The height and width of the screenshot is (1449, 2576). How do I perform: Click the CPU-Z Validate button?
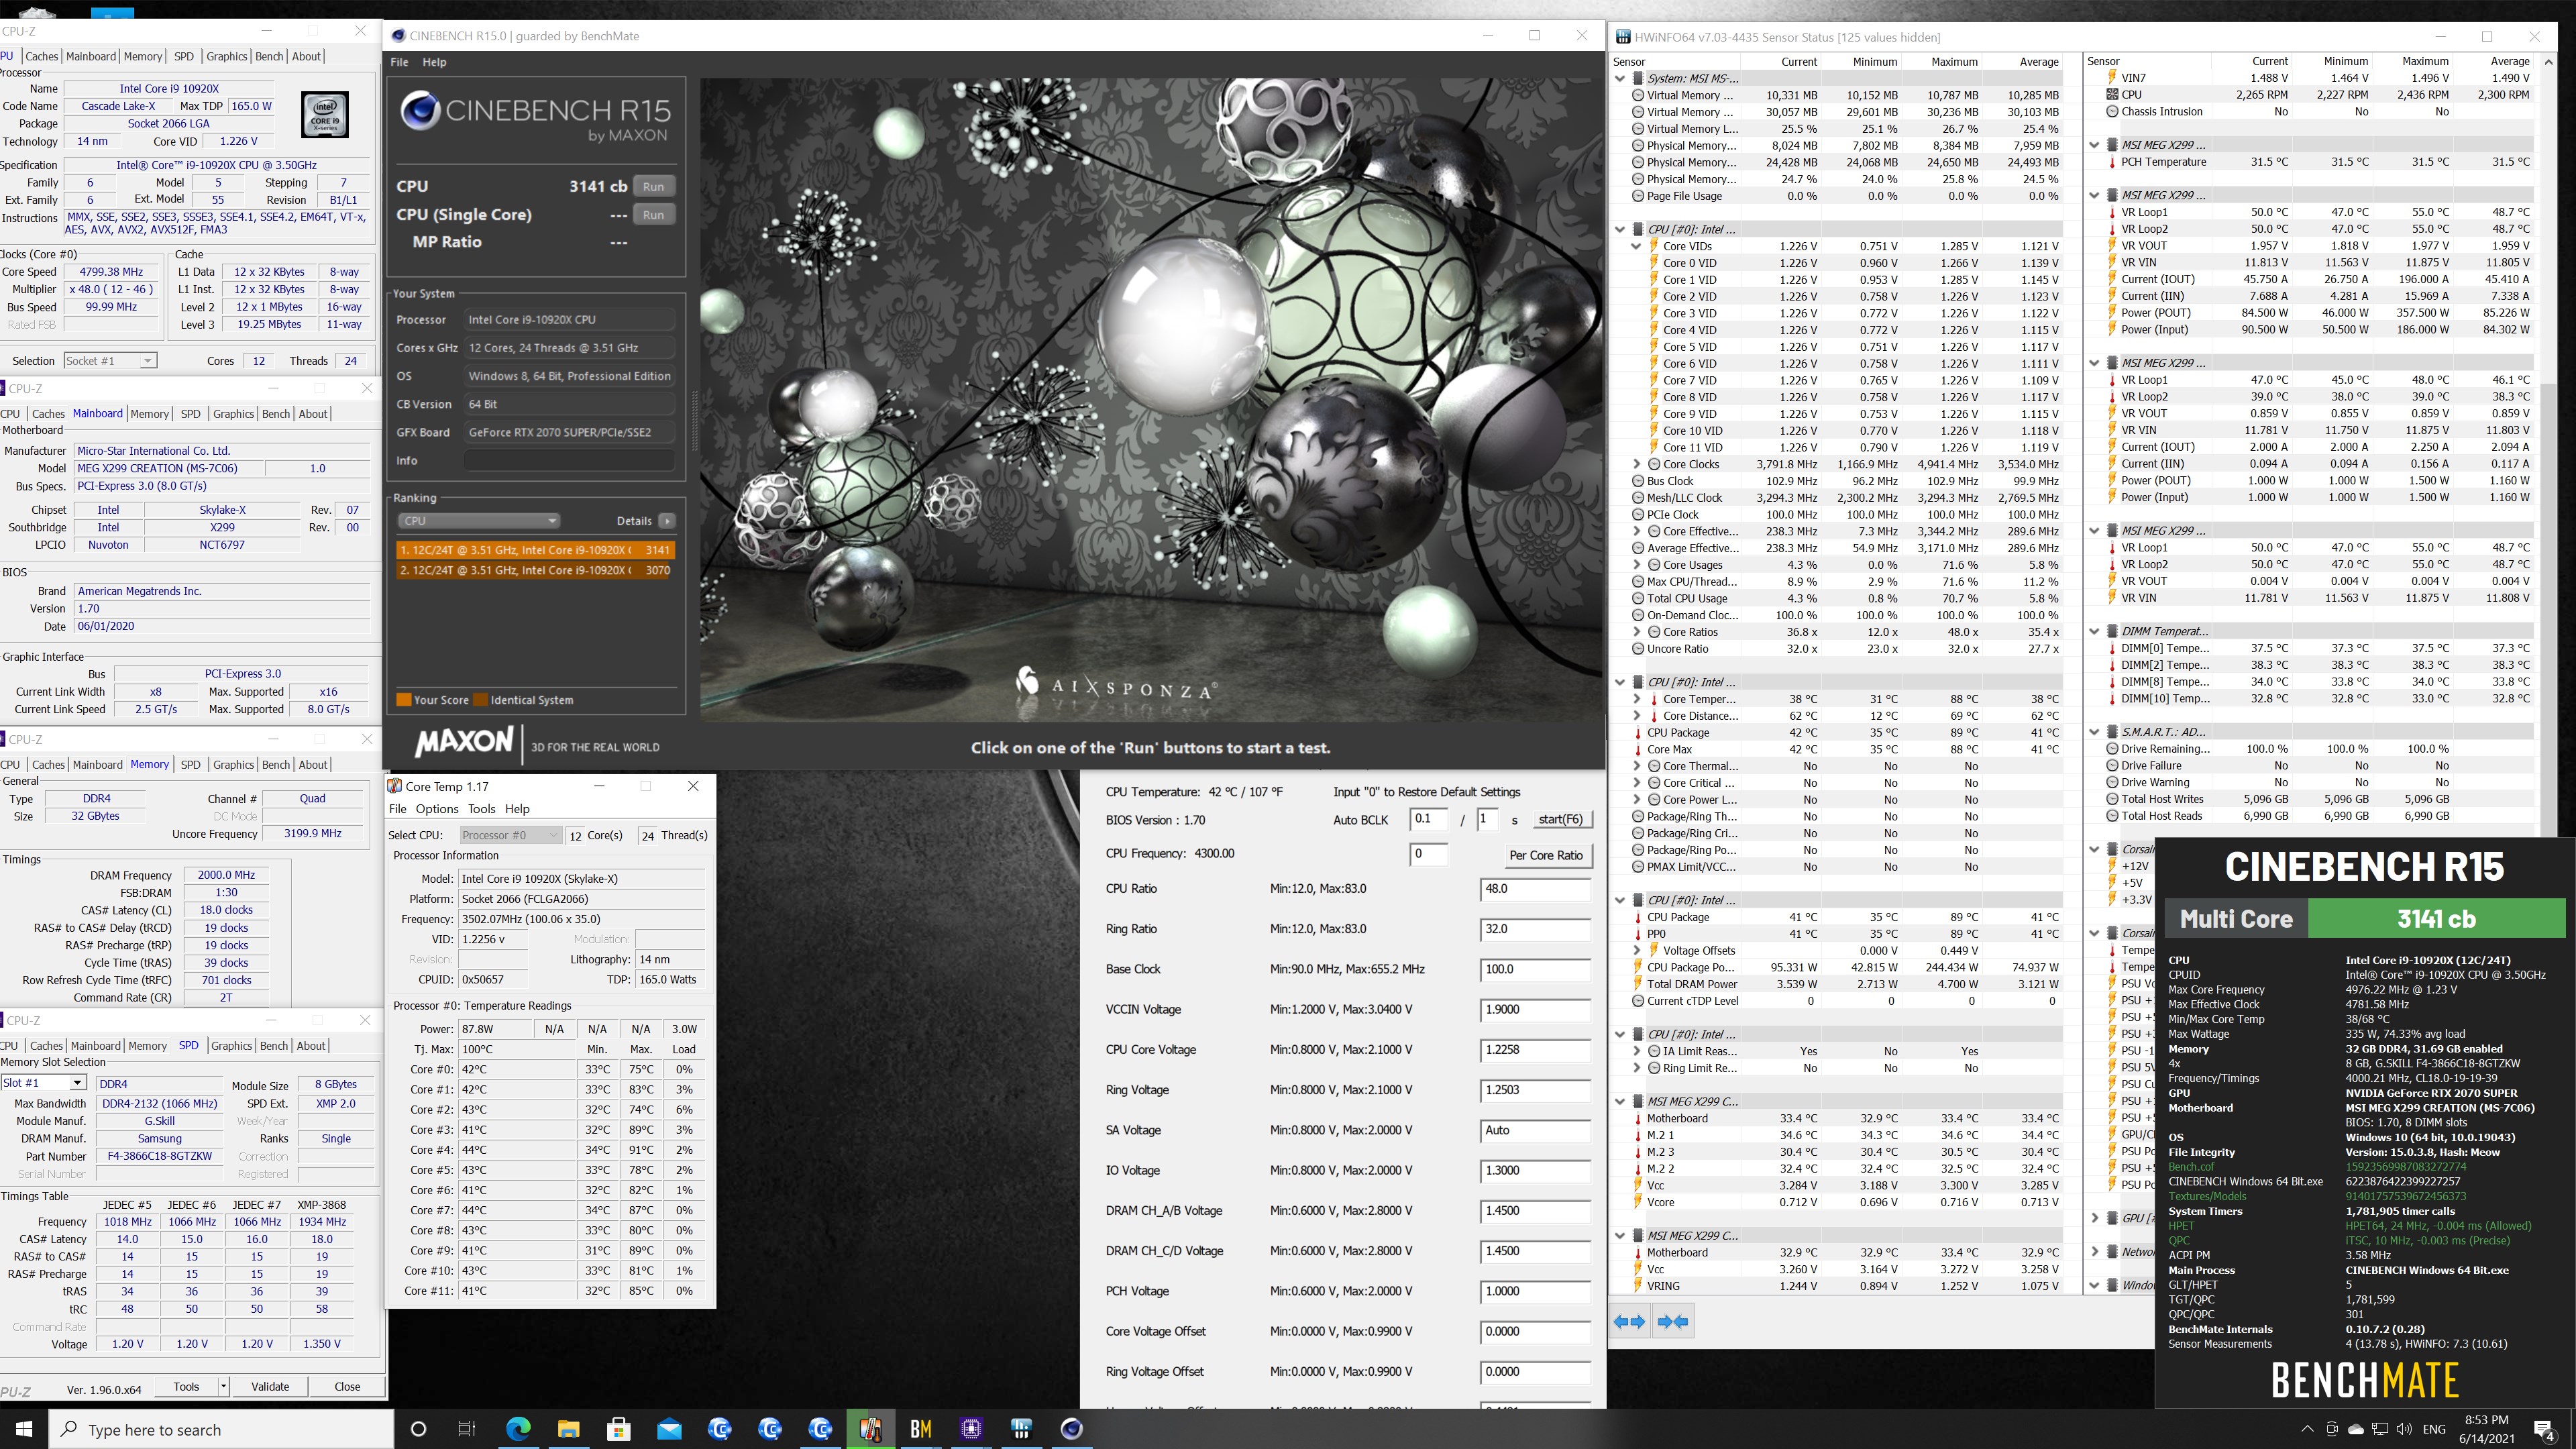pyautogui.click(x=270, y=1386)
